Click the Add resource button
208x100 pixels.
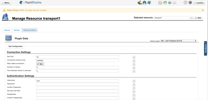click(198, 18)
